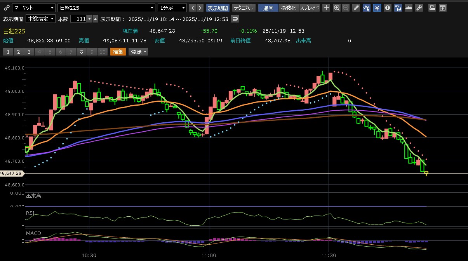Viewport: 468px width, 261px height.
Task: Click the link chain icon
Action: click(6, 8)
